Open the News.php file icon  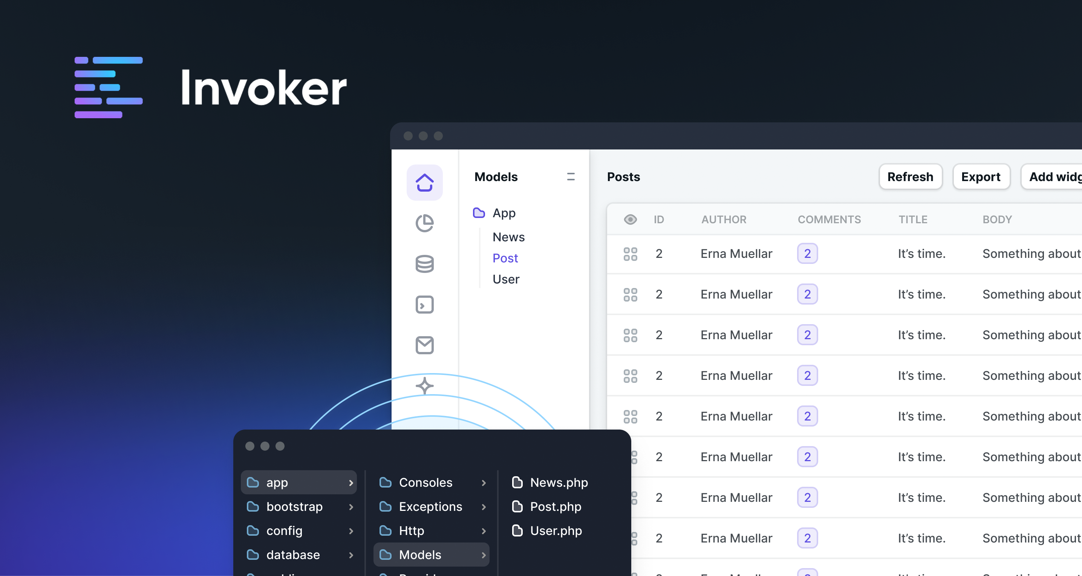(x=517, y=483)
